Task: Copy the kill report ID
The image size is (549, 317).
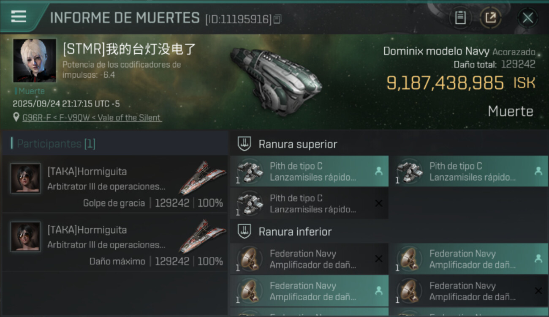Action: (x=277, y=19)
